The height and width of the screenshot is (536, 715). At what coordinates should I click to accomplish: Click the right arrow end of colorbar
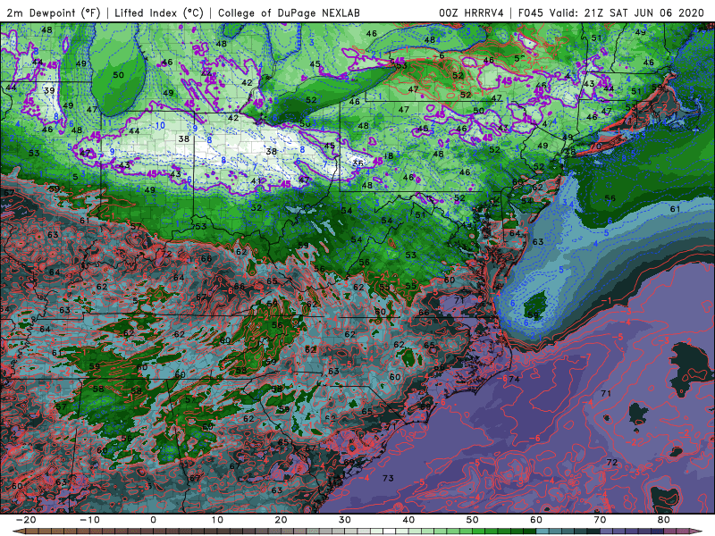click(698, 532)
